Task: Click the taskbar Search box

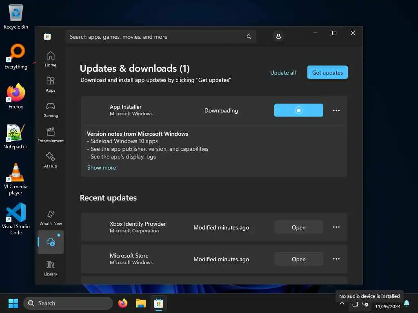Action: 68,303
